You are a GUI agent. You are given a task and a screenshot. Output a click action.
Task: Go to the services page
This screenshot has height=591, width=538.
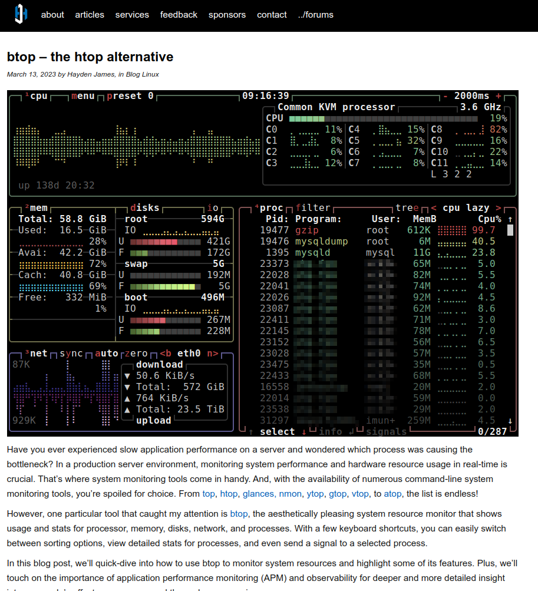pyautogui.click(x=132, y=15)
